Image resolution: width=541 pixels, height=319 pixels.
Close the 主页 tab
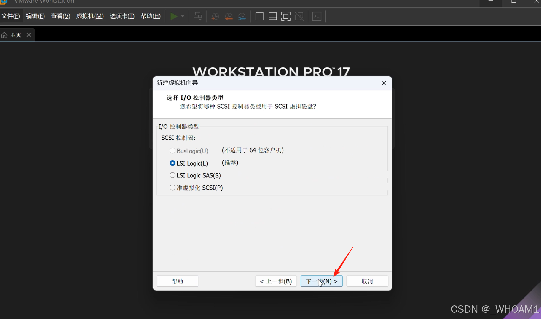click(29, 35)
